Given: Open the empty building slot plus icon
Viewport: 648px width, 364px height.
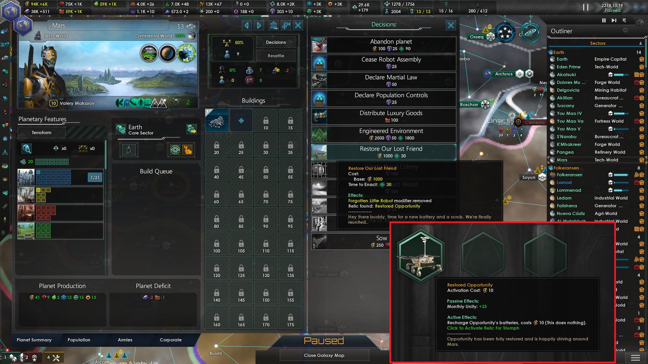Looking at the screenshot, I should coord(241,120).
